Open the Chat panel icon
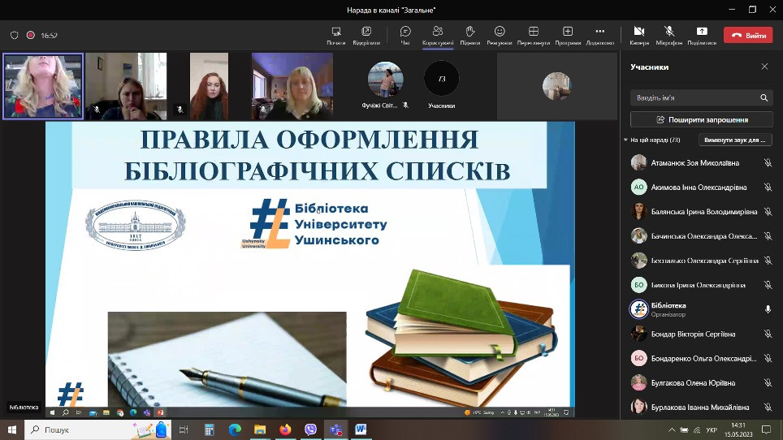The image size is (783, 440). tap(404, 32)
